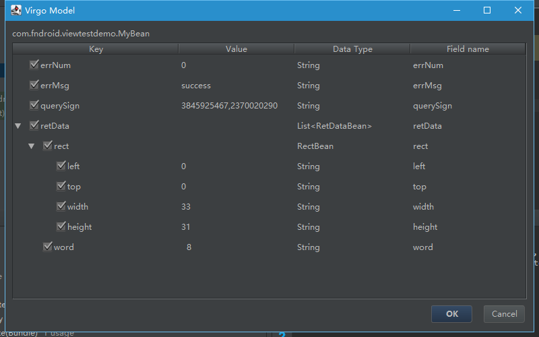Select the querySign value cell
Viewport: 539px width, 337px height.
[x=229, y=106]
